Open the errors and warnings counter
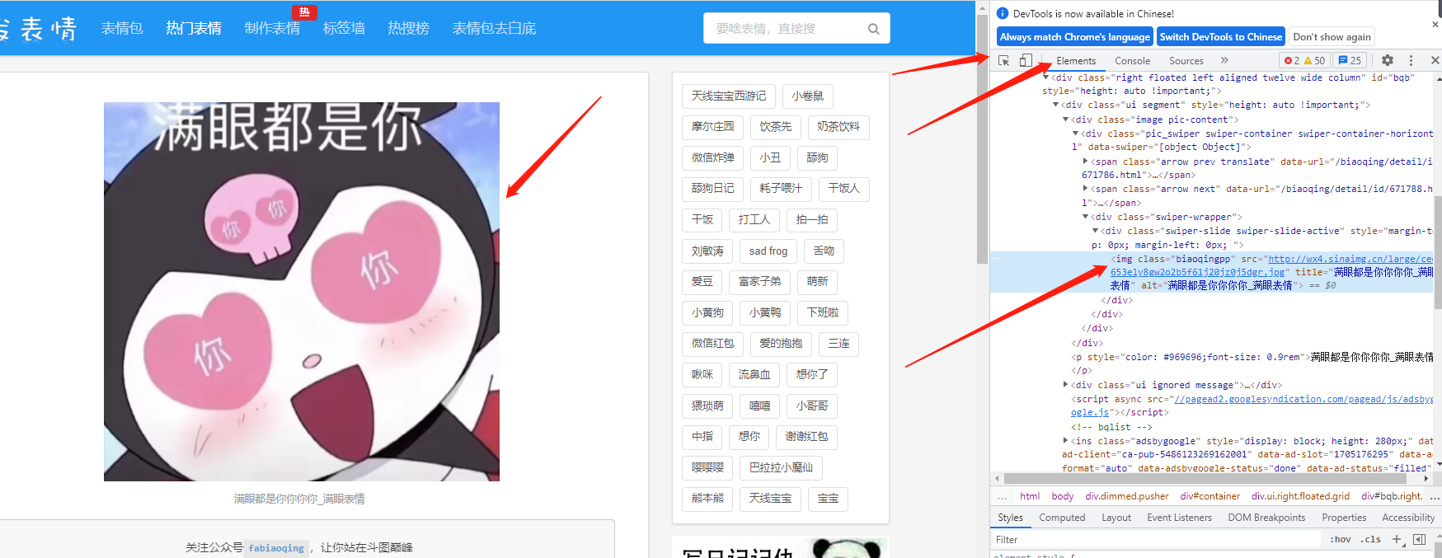The image size is (1442, 558). 1304,60
